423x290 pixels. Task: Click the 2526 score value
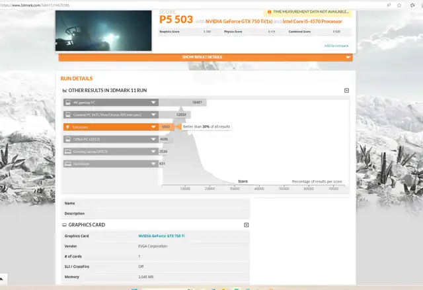[163, 152]
